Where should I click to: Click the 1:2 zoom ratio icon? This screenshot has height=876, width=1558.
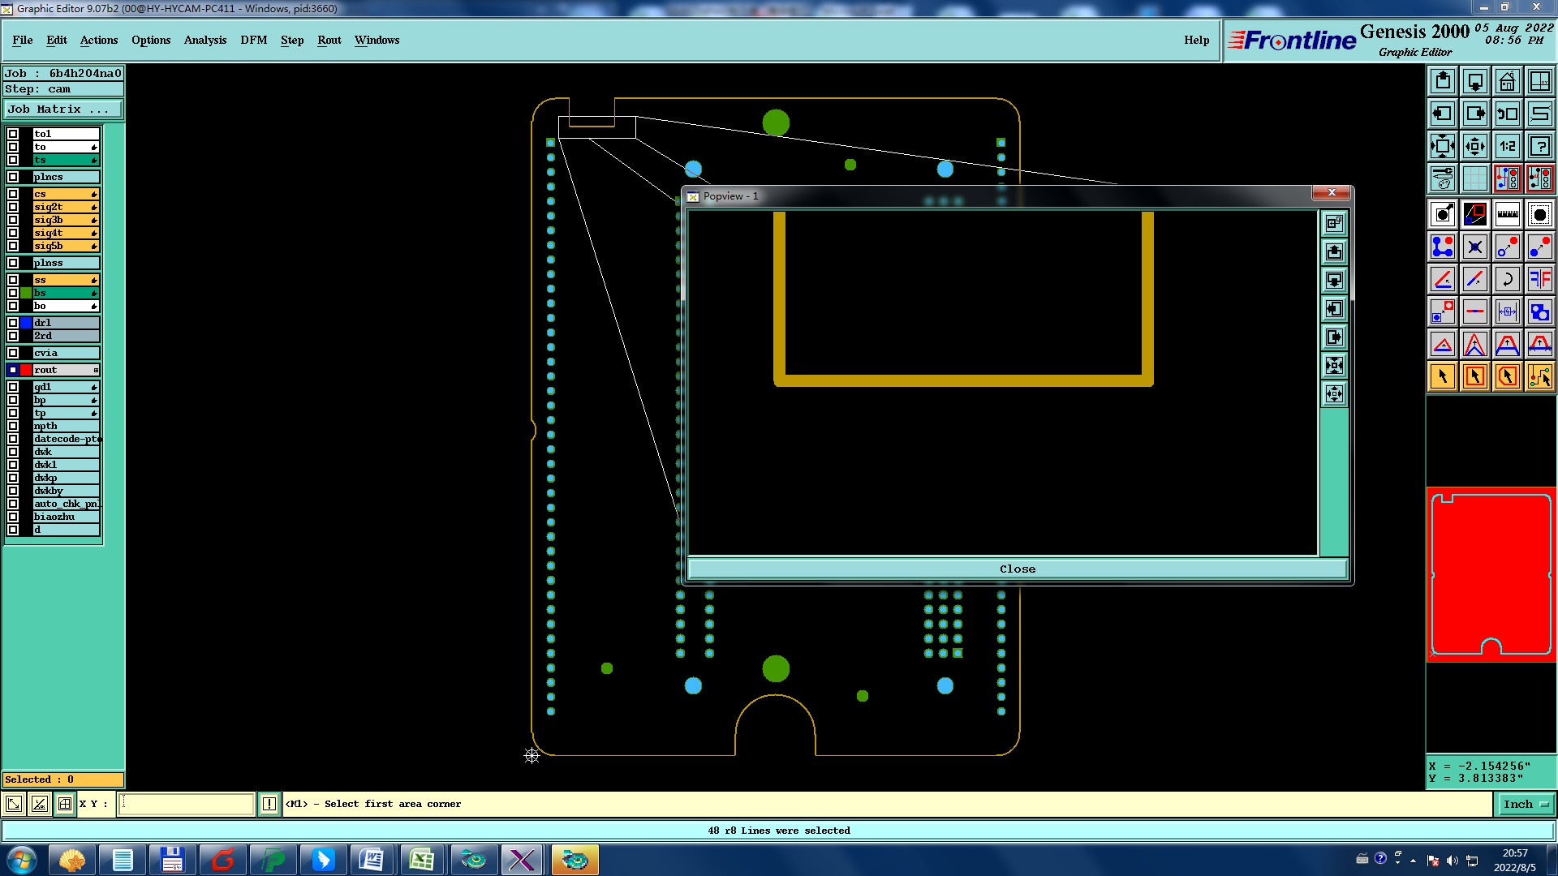(1507, 147)
